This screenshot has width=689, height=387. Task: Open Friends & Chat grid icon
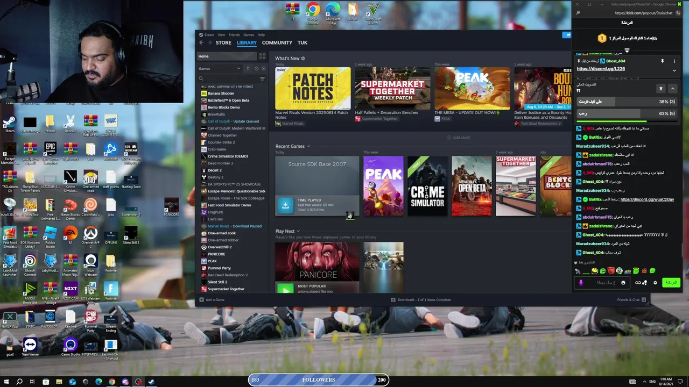[644, 299]
